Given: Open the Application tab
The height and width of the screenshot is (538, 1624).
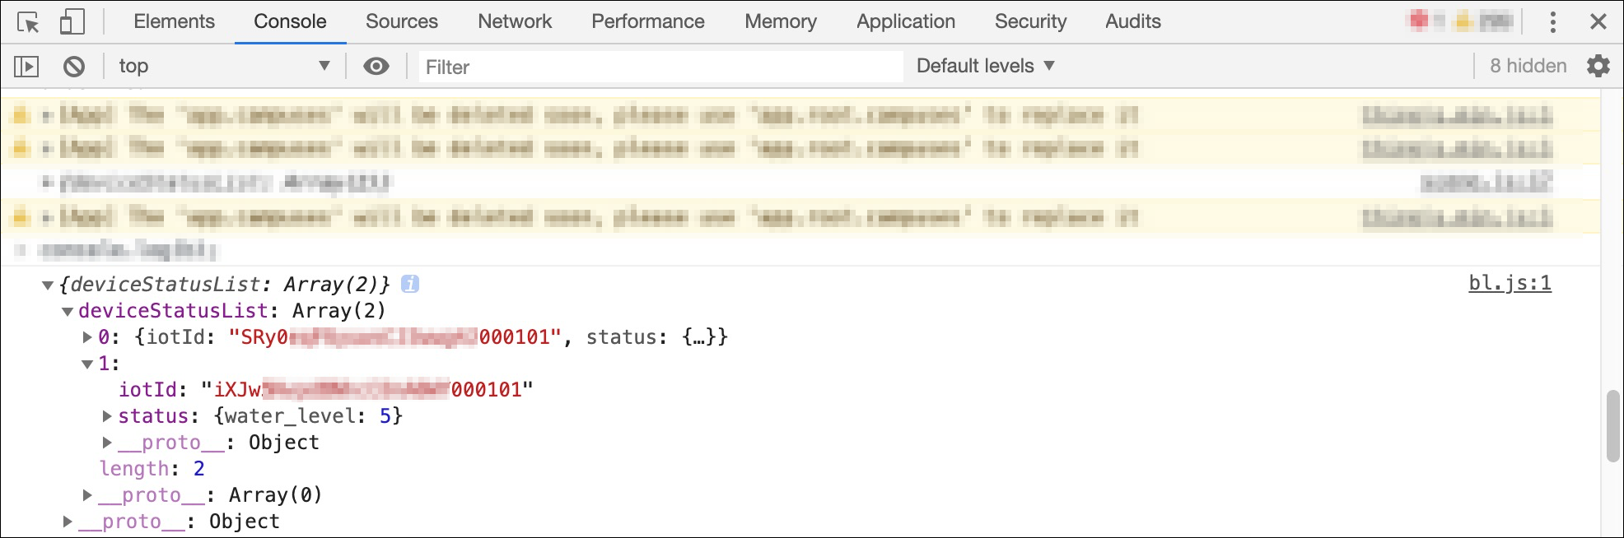Looking at the screenshot, I should tap(906, 21).
